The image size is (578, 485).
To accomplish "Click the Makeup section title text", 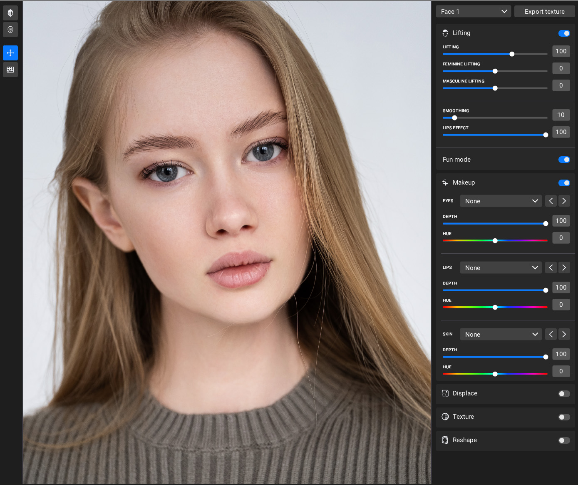I will coord(464,182).
